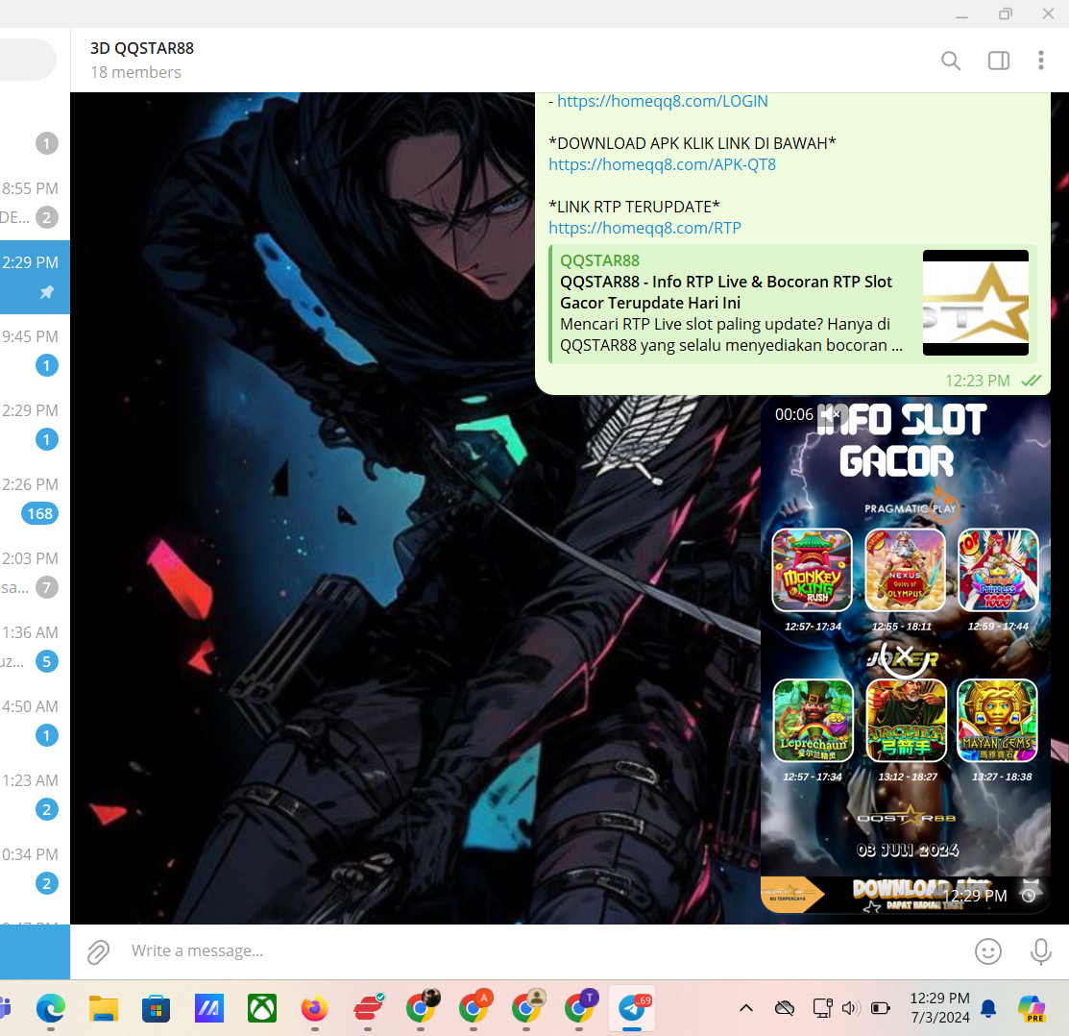Open the cloud sync status tray icon
This screenshot has height=1036, width=1069.
tap(785, 1008)
